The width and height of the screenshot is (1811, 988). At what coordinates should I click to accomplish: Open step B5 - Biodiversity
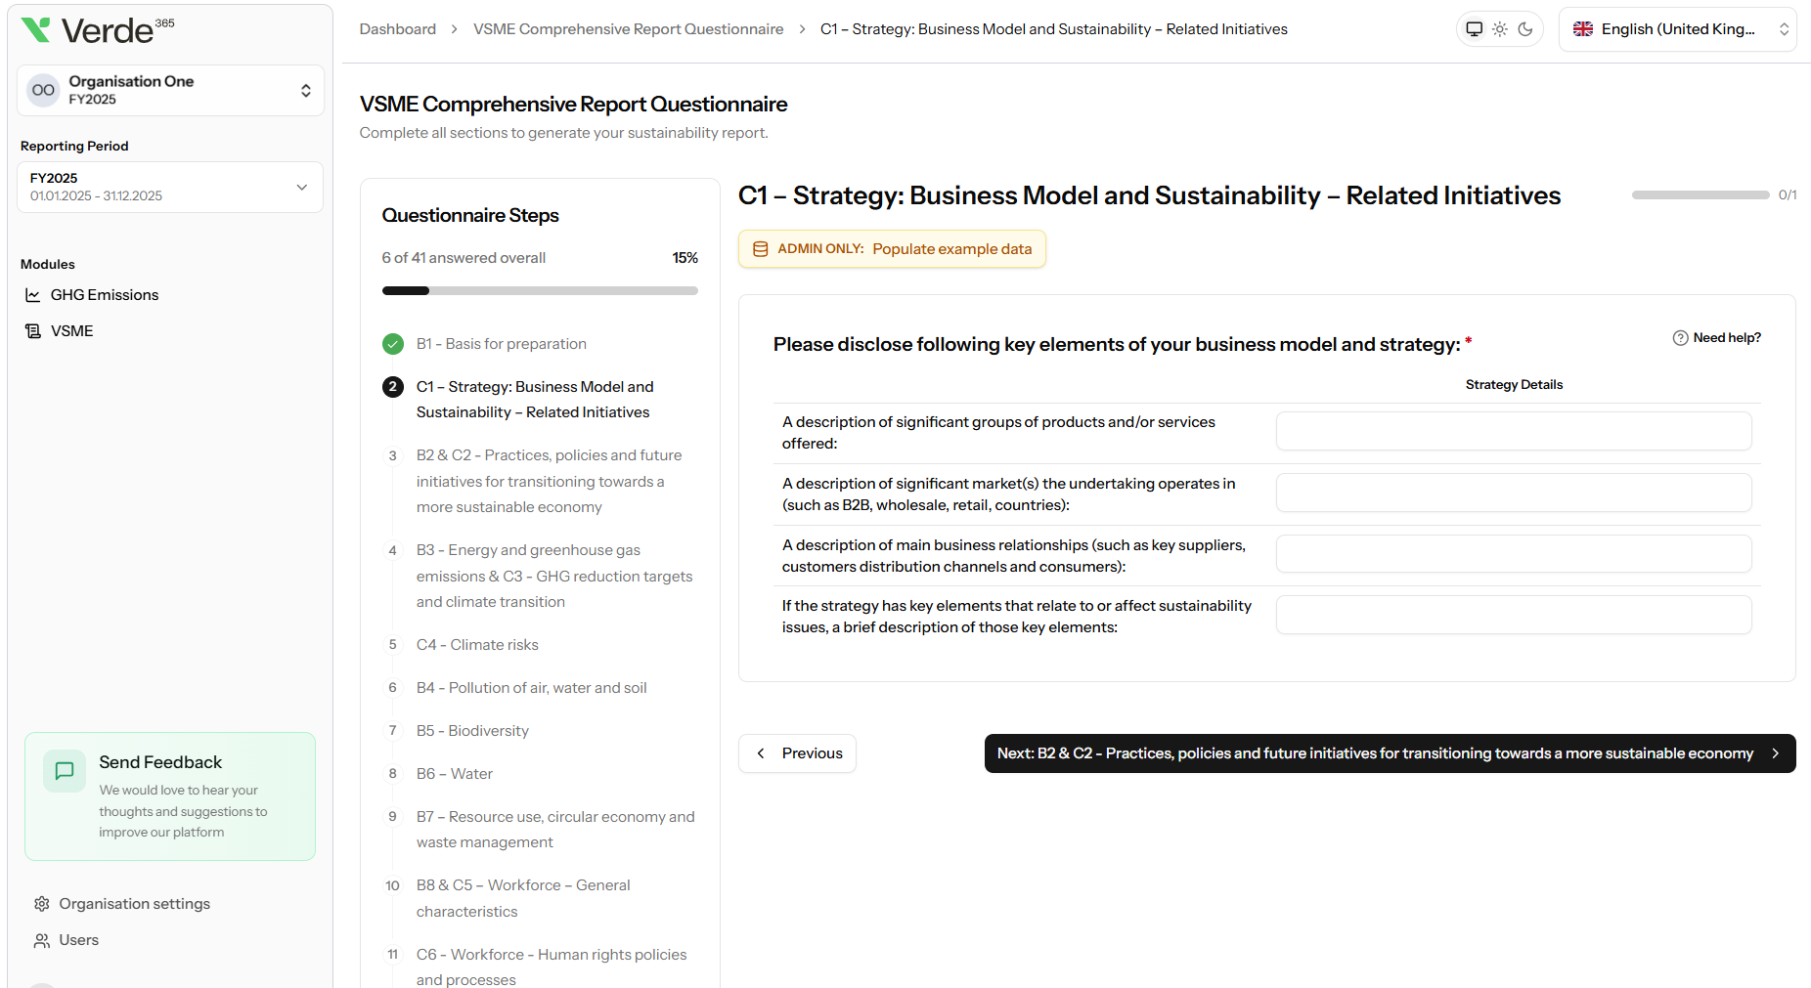[472, 730]
